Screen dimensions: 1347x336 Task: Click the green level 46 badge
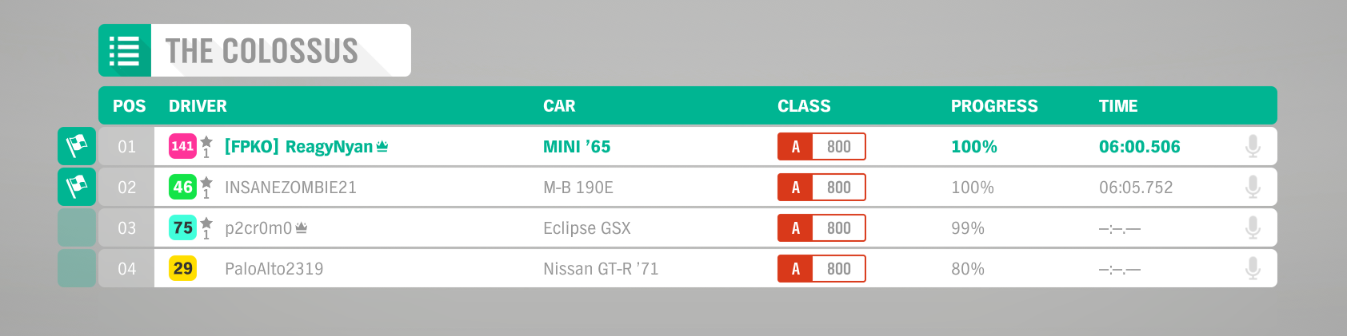tap(182, 187)
